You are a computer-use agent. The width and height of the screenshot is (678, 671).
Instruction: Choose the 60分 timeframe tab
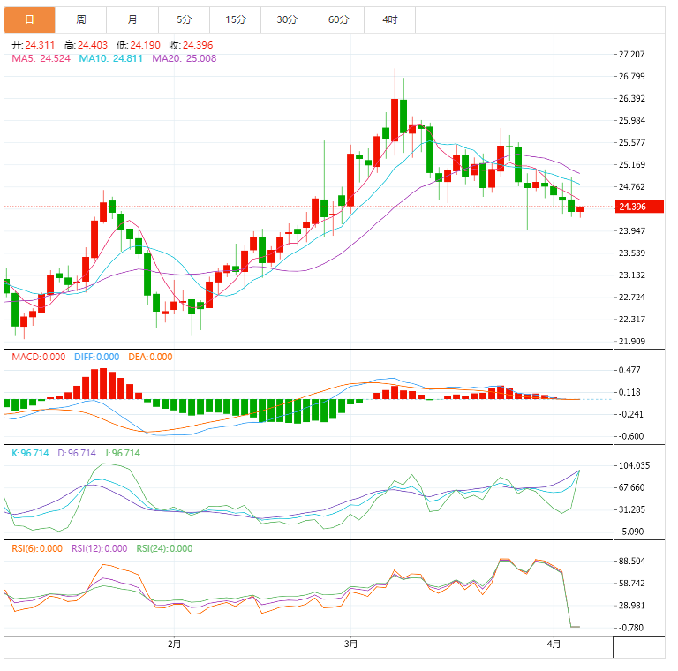[x=338, y=19]
